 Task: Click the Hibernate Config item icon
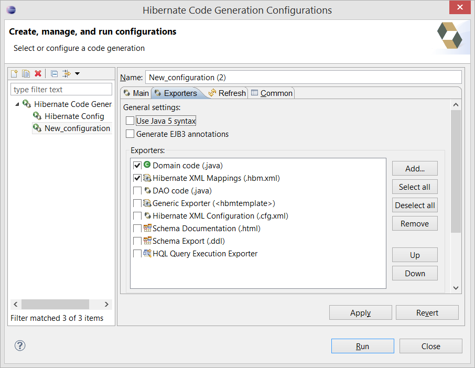(37, 116)
